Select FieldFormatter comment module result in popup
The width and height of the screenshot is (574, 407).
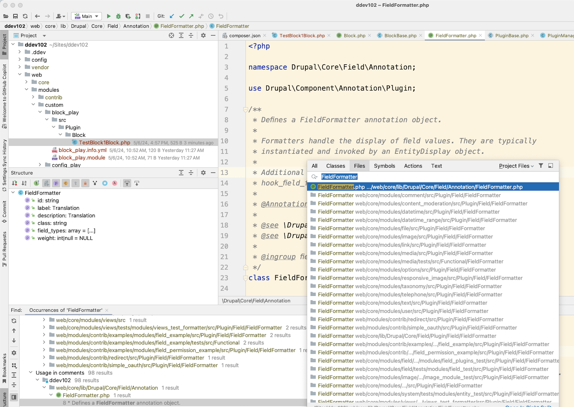[x=433, y=195]
